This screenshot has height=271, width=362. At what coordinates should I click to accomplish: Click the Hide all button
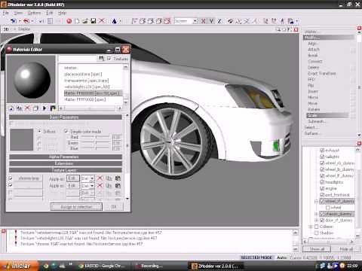[346, 249]
